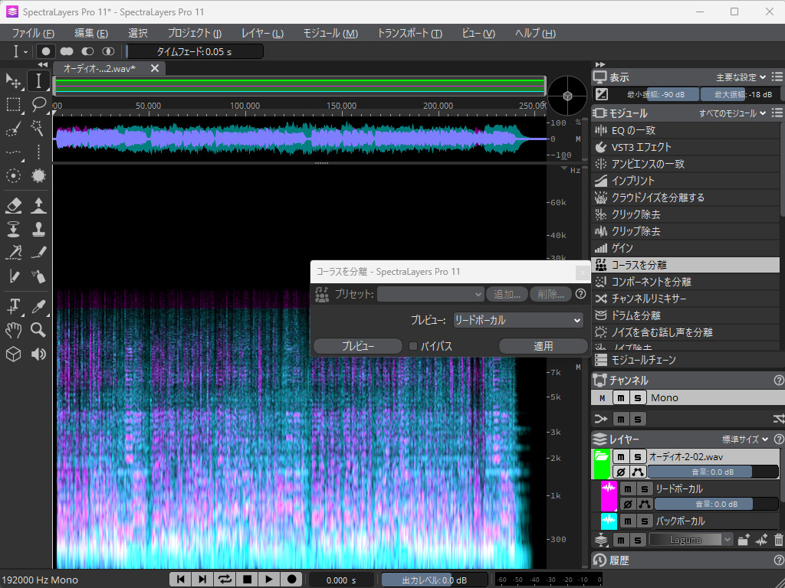
Task: Enable the バイパス checkbox
Action: (x=413, y=346)
